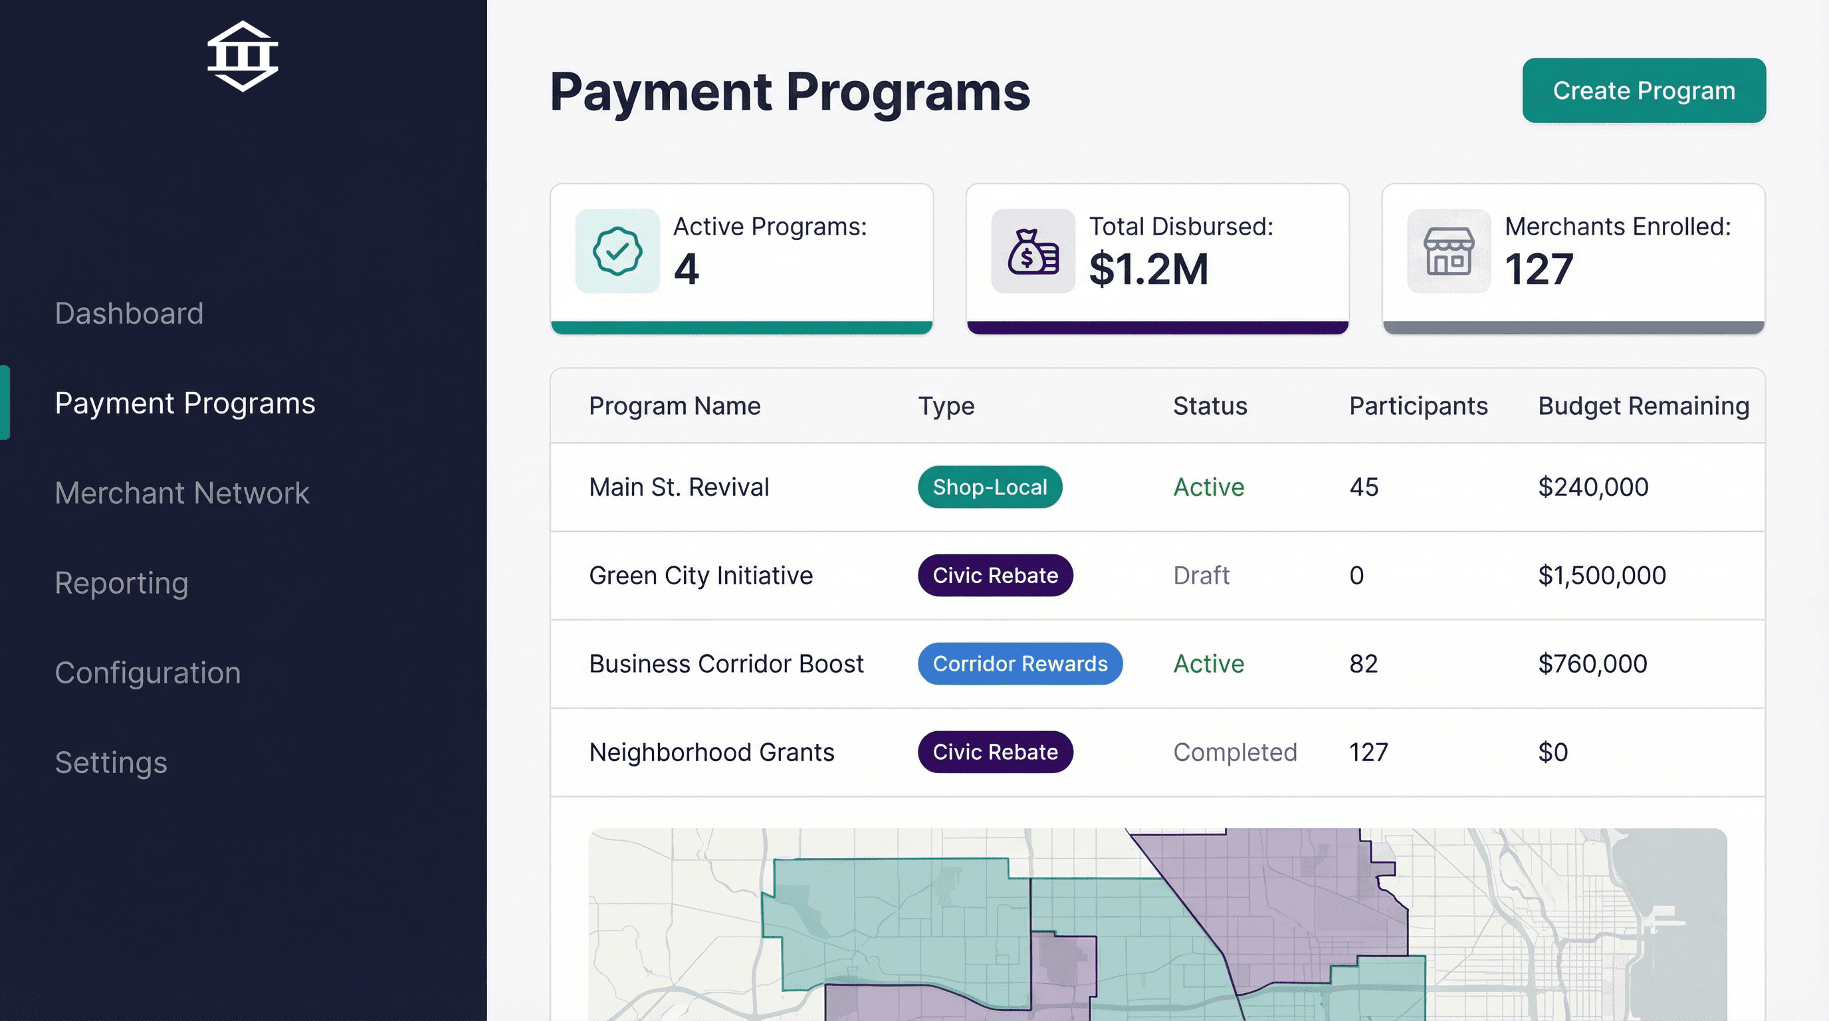Select the Neighborhood Grants program name
Image resolution: width=1829 pixels, height=1021 pixels.
pos(711,752)
